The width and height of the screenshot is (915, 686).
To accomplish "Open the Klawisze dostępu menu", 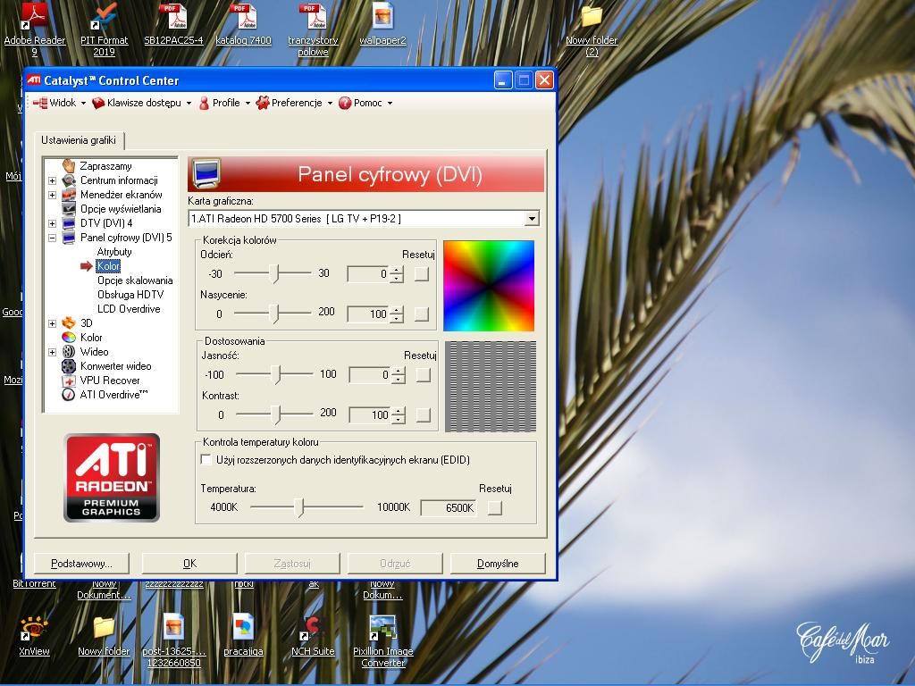I will 142,103.
